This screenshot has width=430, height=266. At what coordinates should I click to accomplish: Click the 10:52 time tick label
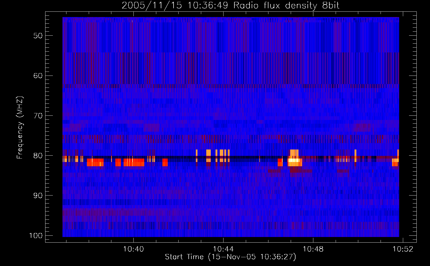[x=403, y=249]
